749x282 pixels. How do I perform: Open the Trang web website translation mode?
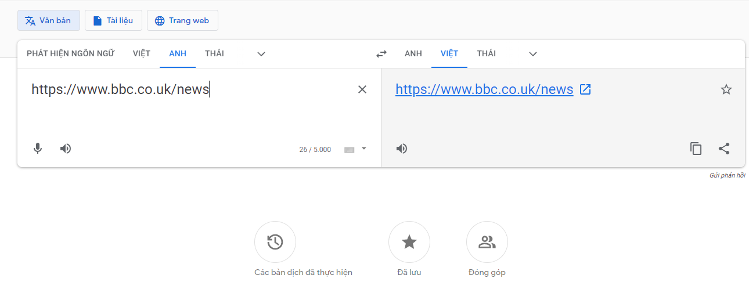pos(182,20)
